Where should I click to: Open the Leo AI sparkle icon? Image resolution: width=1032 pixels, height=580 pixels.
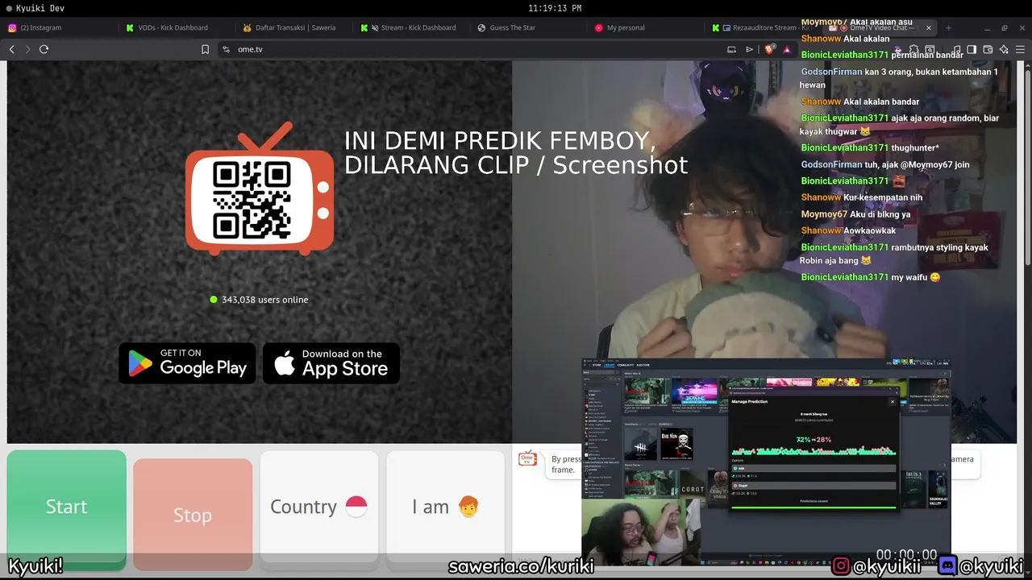click(x=1004, y=49)
